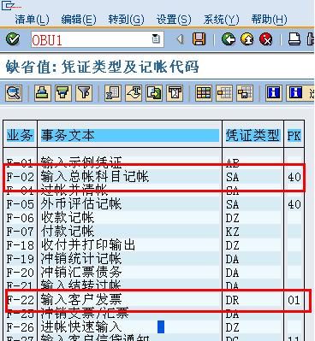Open the 编辑(E) menu
Image resolution: width=315 pixels, height=341 pixels.
79,20
